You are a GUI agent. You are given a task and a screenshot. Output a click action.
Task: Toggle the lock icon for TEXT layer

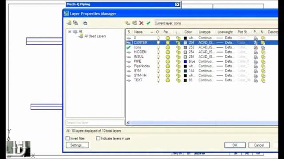click(x=178, y=80)
